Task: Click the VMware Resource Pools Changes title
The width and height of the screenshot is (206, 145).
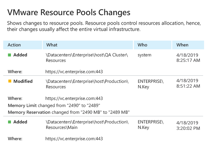Action: [69, 13]
